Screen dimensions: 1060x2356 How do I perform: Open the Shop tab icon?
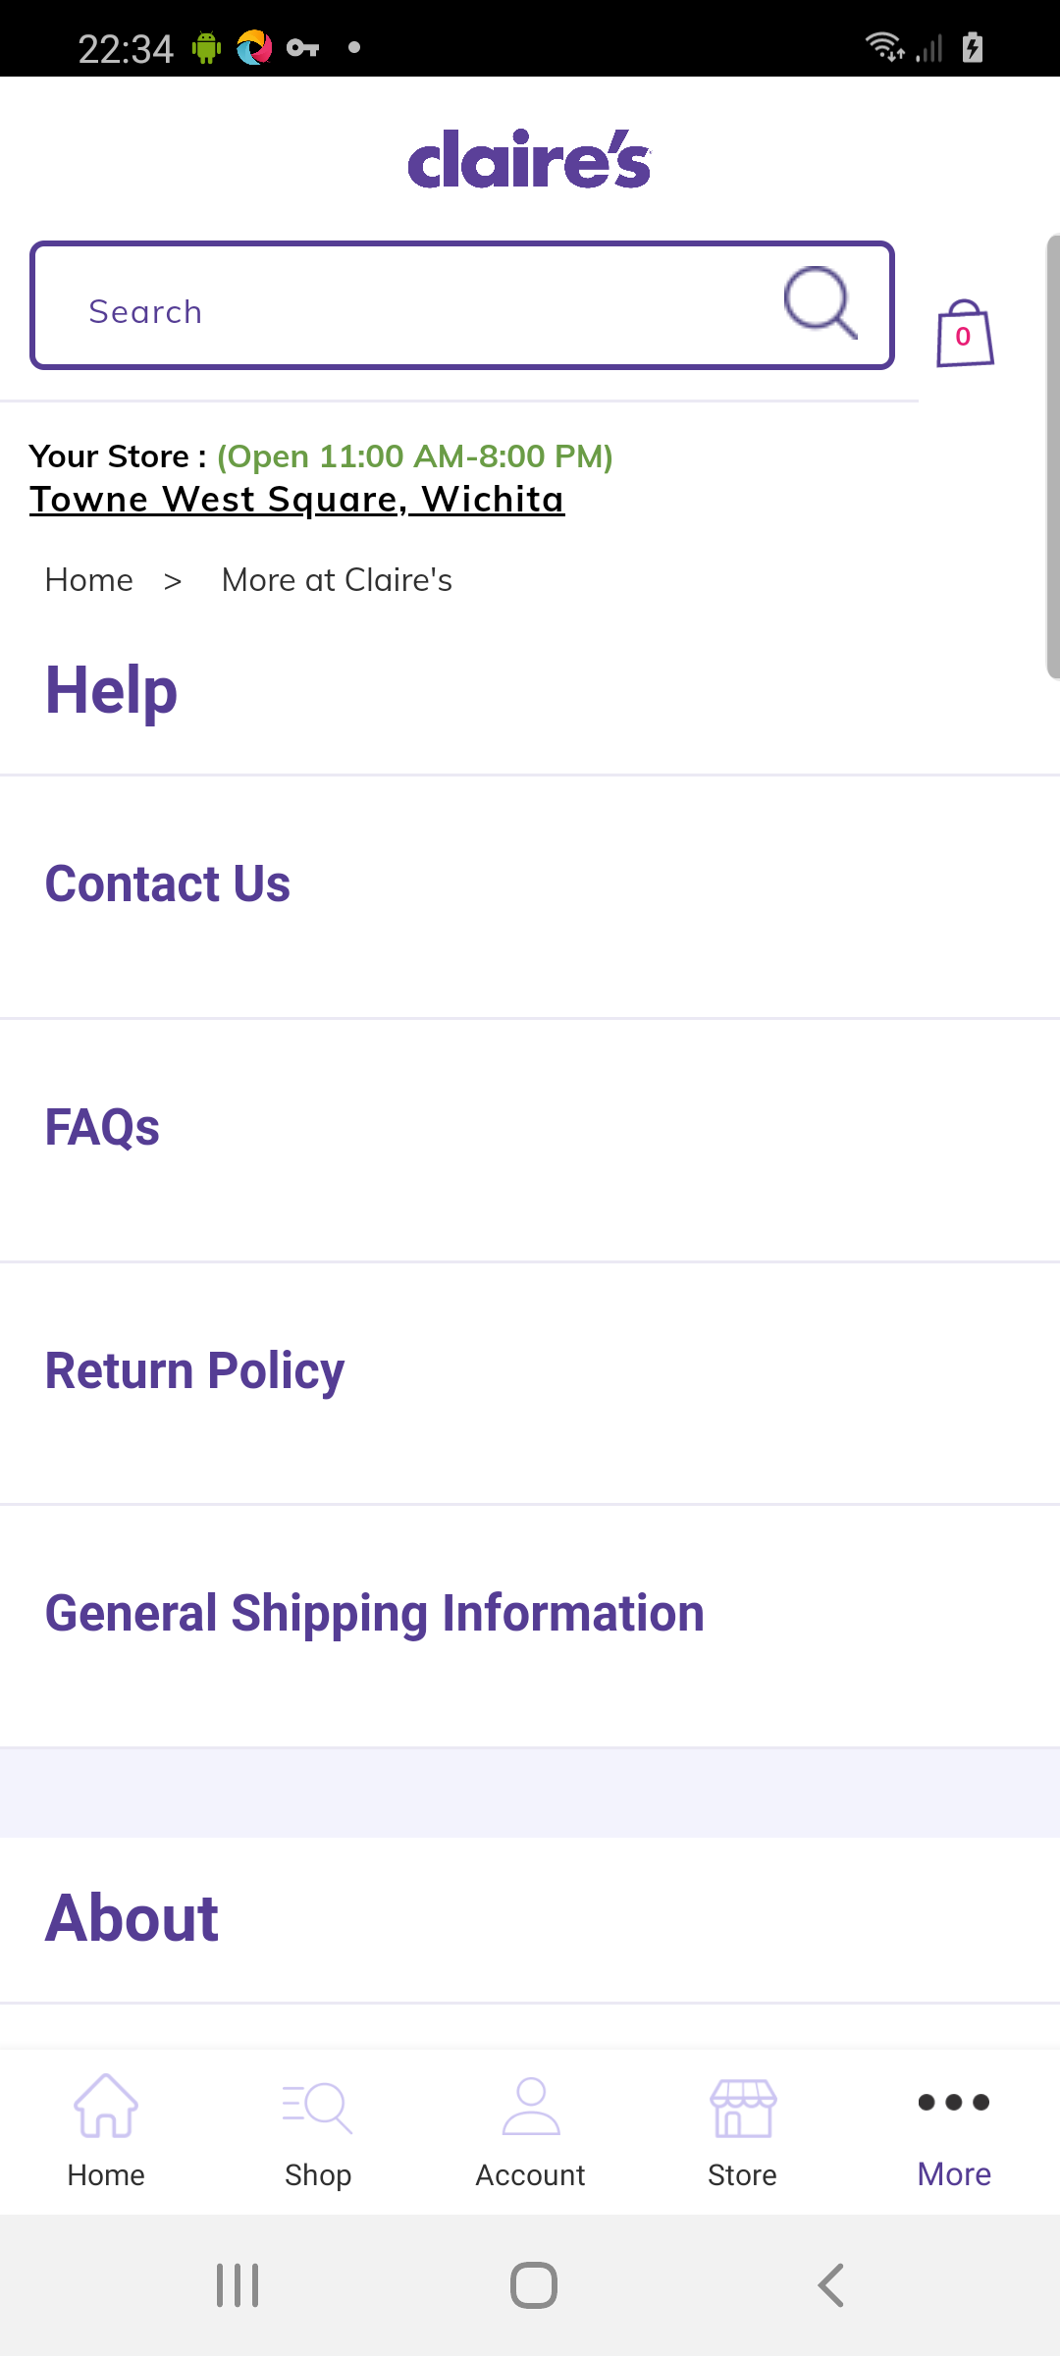[317, 2107]
